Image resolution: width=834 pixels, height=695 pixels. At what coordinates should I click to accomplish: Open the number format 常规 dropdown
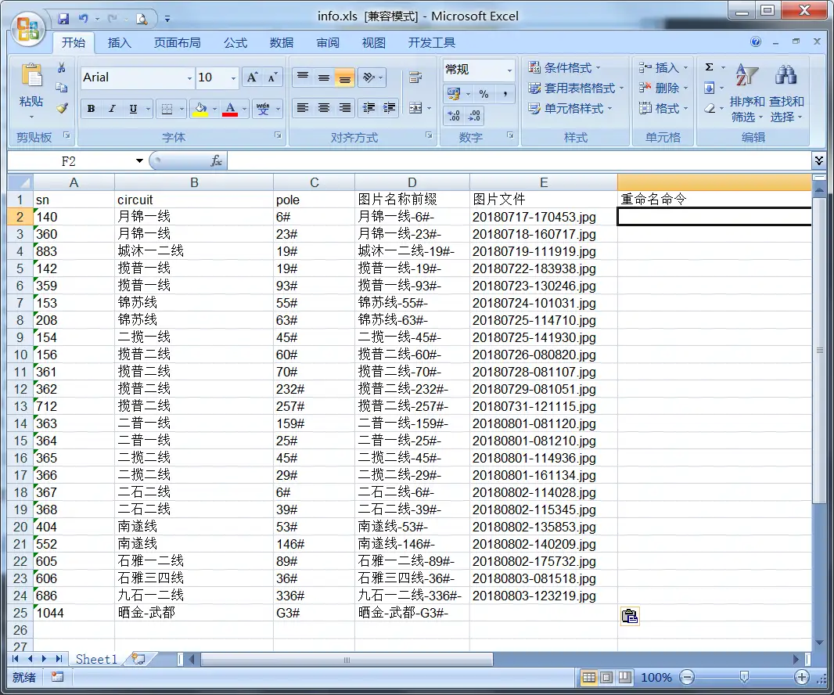tap(509, 70)
